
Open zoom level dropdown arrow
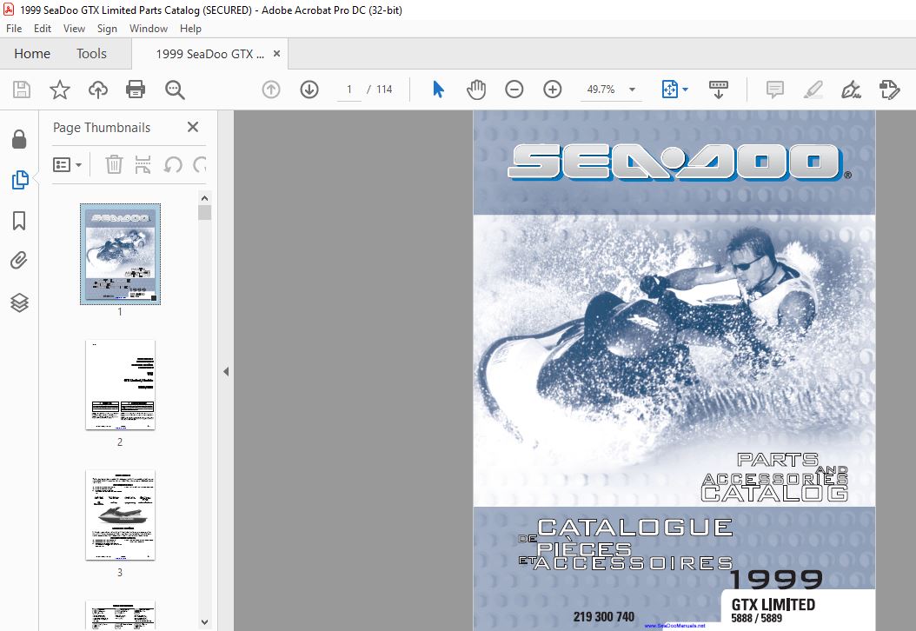click(632, 90)
